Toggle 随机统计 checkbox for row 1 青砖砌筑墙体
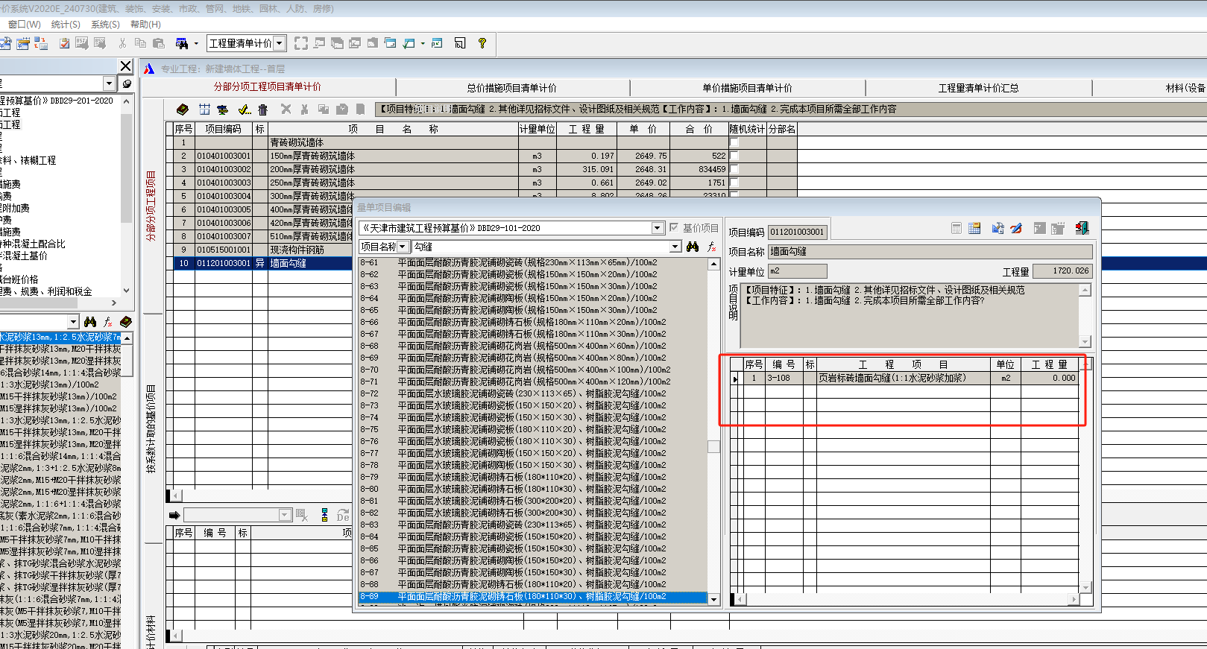This screenshot has height=649, width=1207. click(x=734, y=142)
